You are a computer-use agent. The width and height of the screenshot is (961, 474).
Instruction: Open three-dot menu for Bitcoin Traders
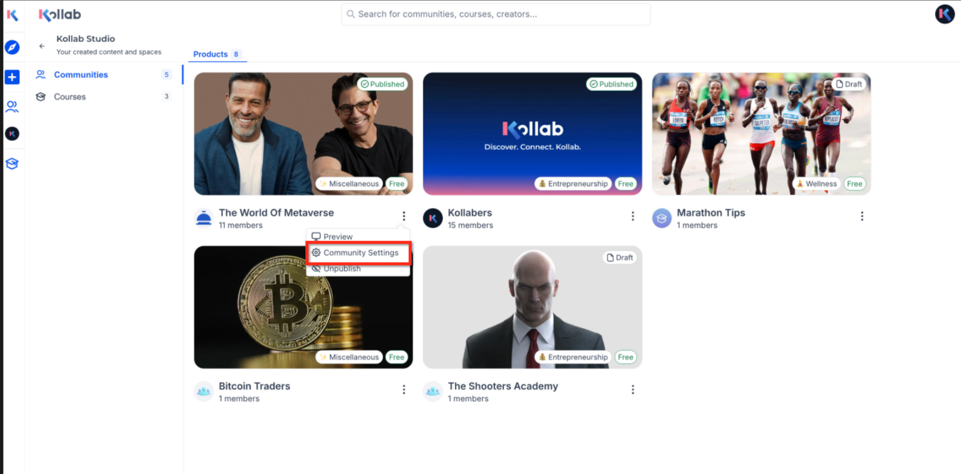(x=404, y=389)
